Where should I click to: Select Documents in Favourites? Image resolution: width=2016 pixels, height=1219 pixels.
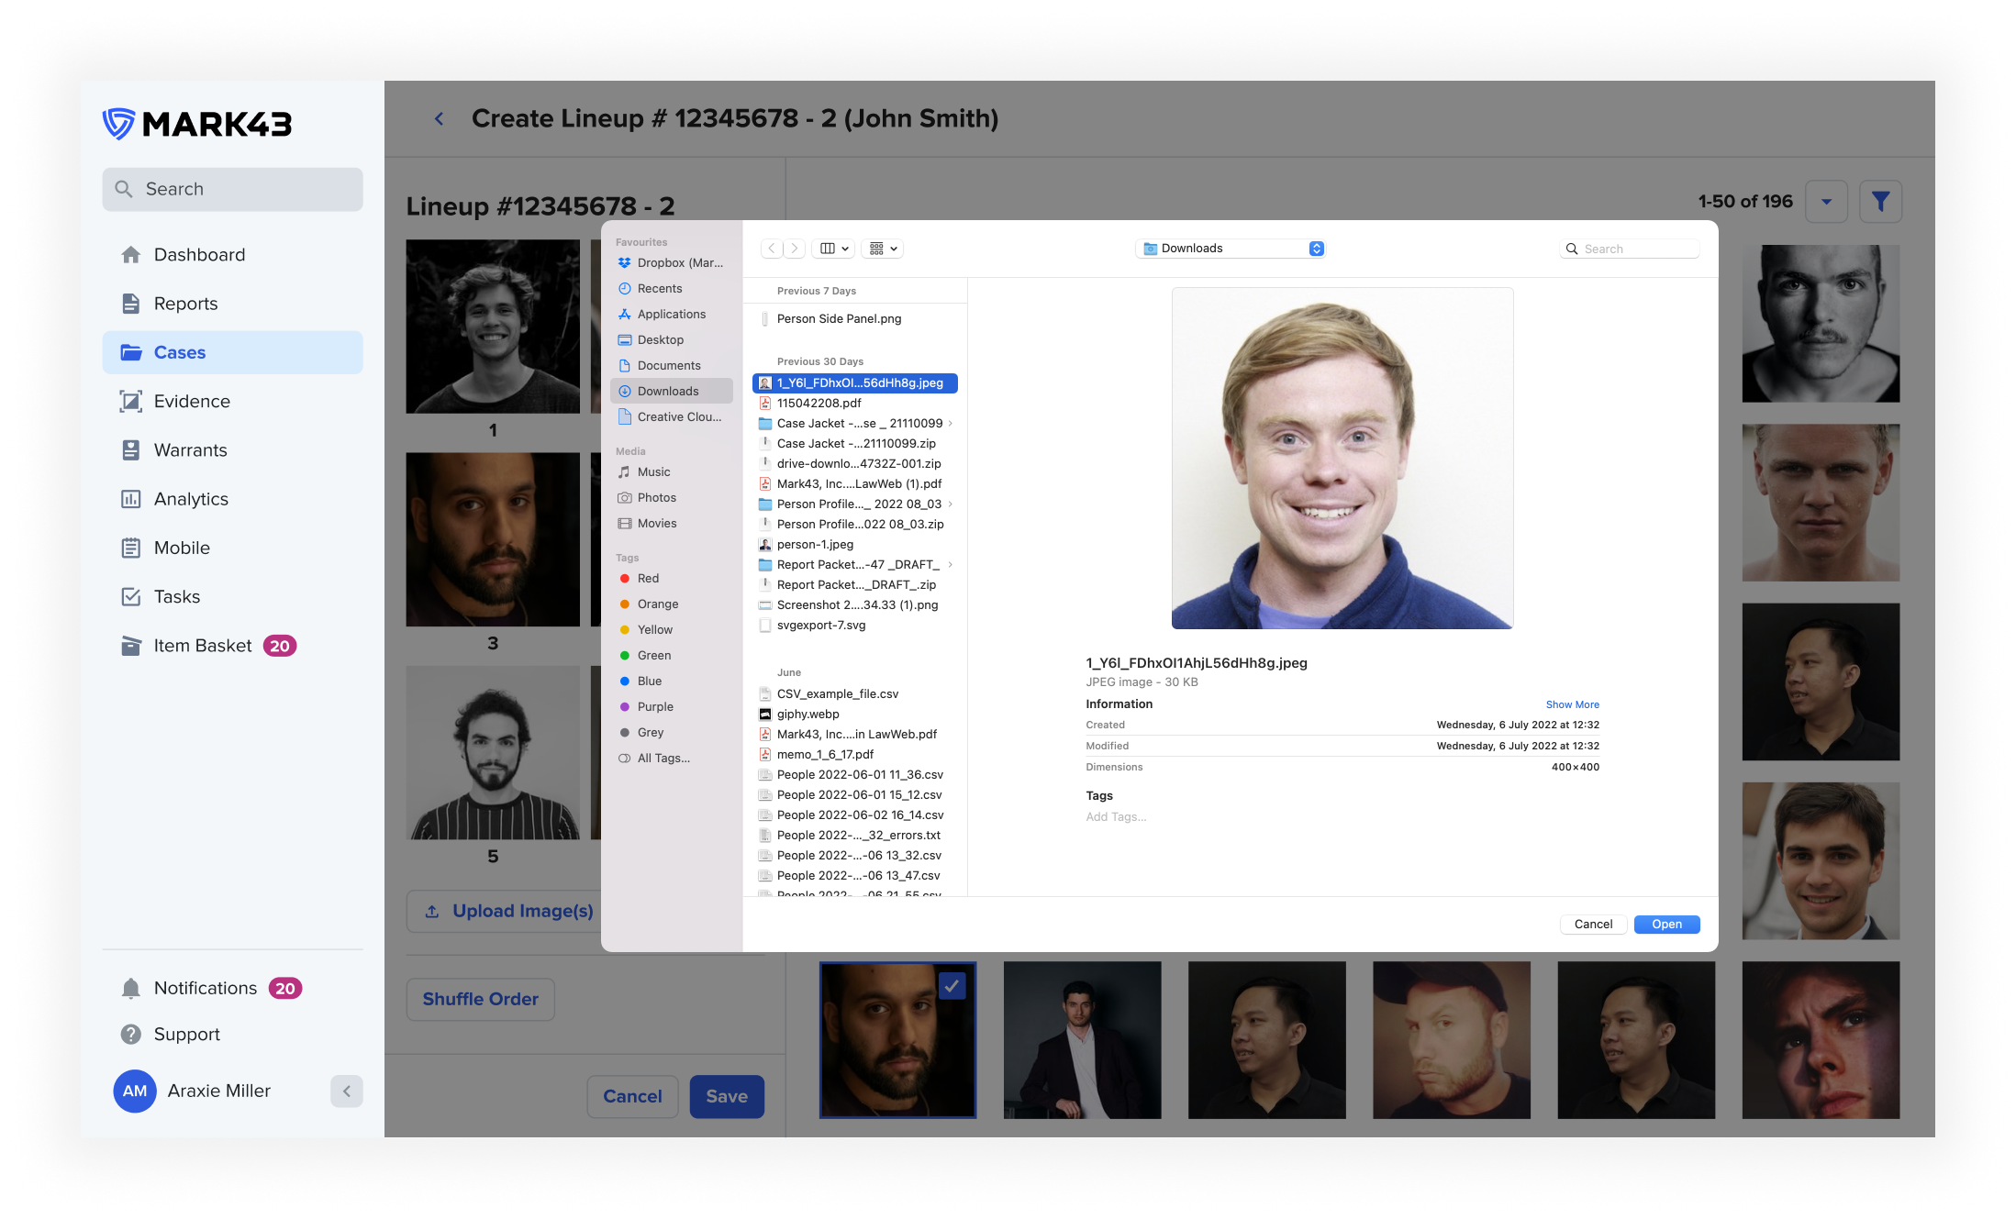coord(668,366)
